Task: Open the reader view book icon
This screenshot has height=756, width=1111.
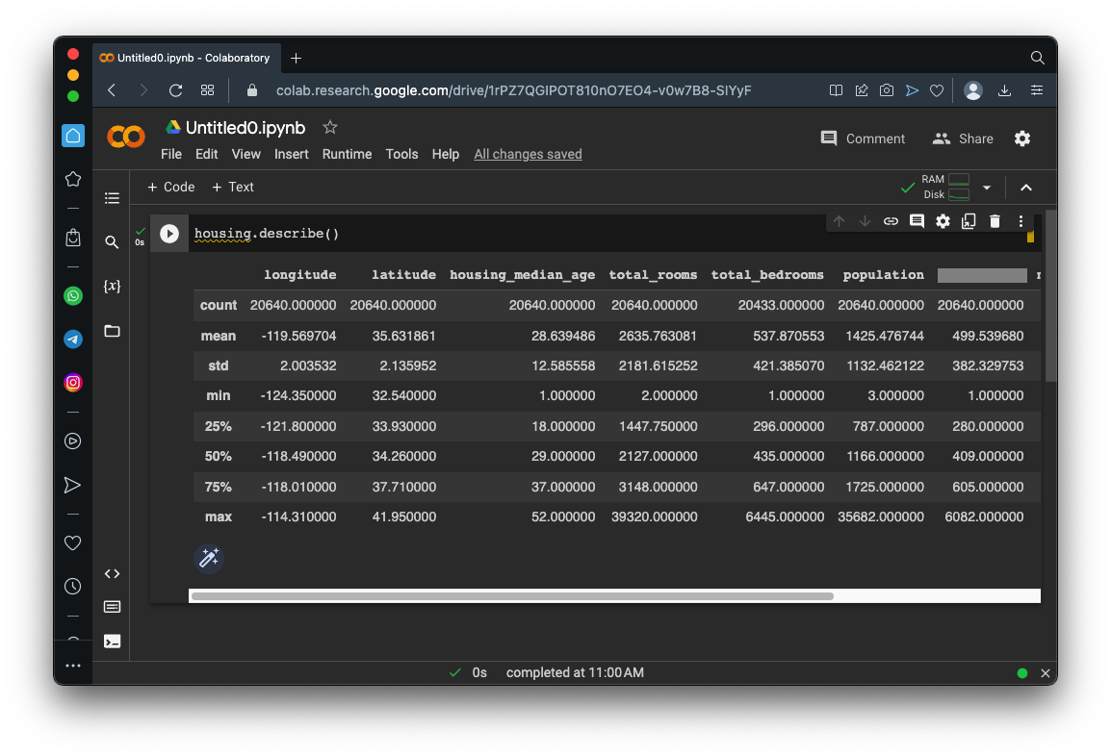Action: pyautogui.click(x=836, y=90)
